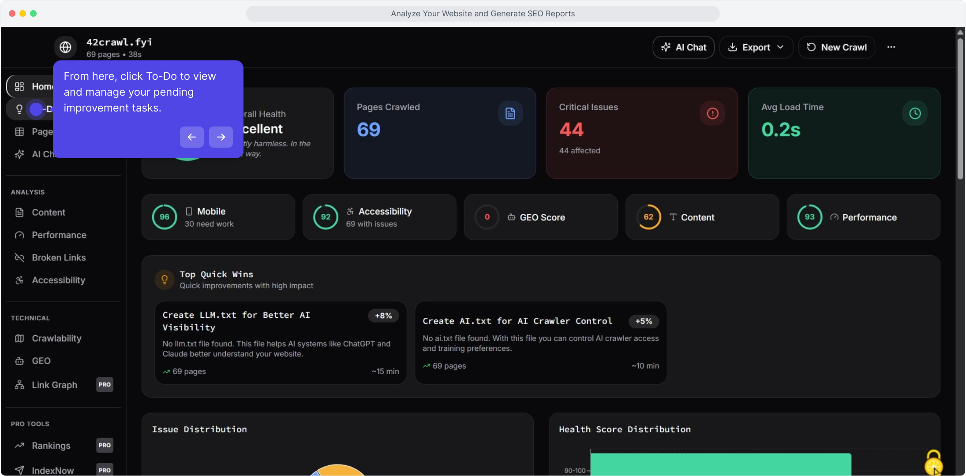Viewport: 966px width, 476px height.
Task: Click the Pages Crawled document icon
Action: 510,113
